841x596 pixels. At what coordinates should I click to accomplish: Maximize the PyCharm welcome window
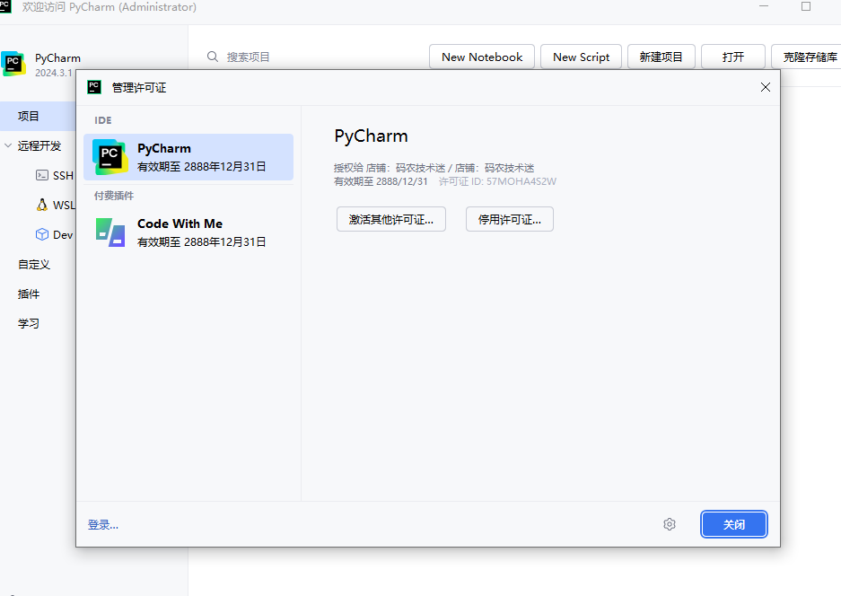point(806,6)
